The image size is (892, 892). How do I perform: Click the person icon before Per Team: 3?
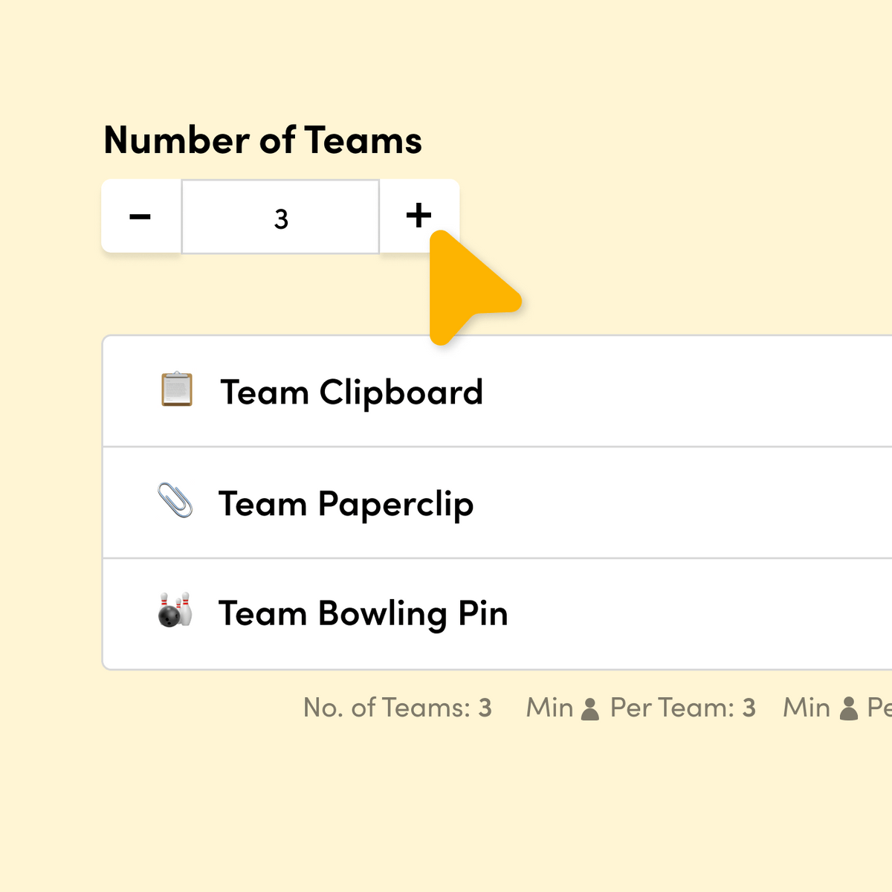590,709
